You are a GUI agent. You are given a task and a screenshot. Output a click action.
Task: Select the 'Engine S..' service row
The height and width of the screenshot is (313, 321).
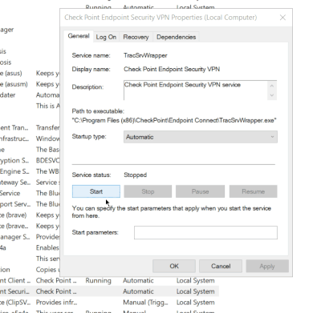(x=14, y=171)
